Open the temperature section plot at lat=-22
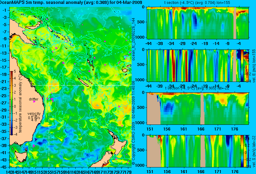The width and height of the screenshot is (256, 174). [x=198, y=109]
